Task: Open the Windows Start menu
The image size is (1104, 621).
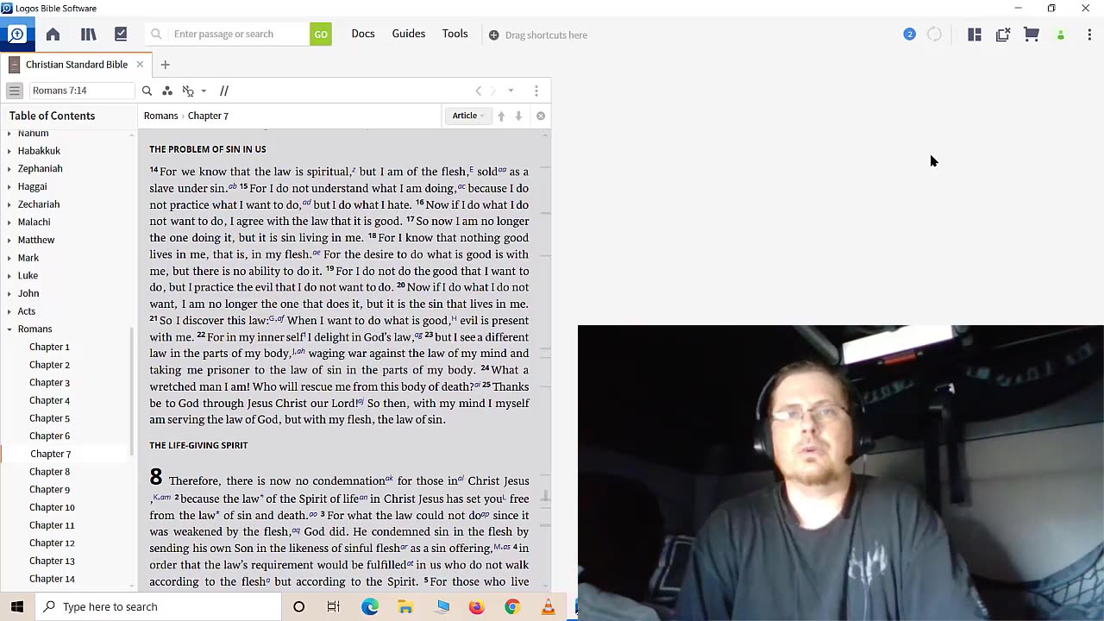Action: click(17, 606)
